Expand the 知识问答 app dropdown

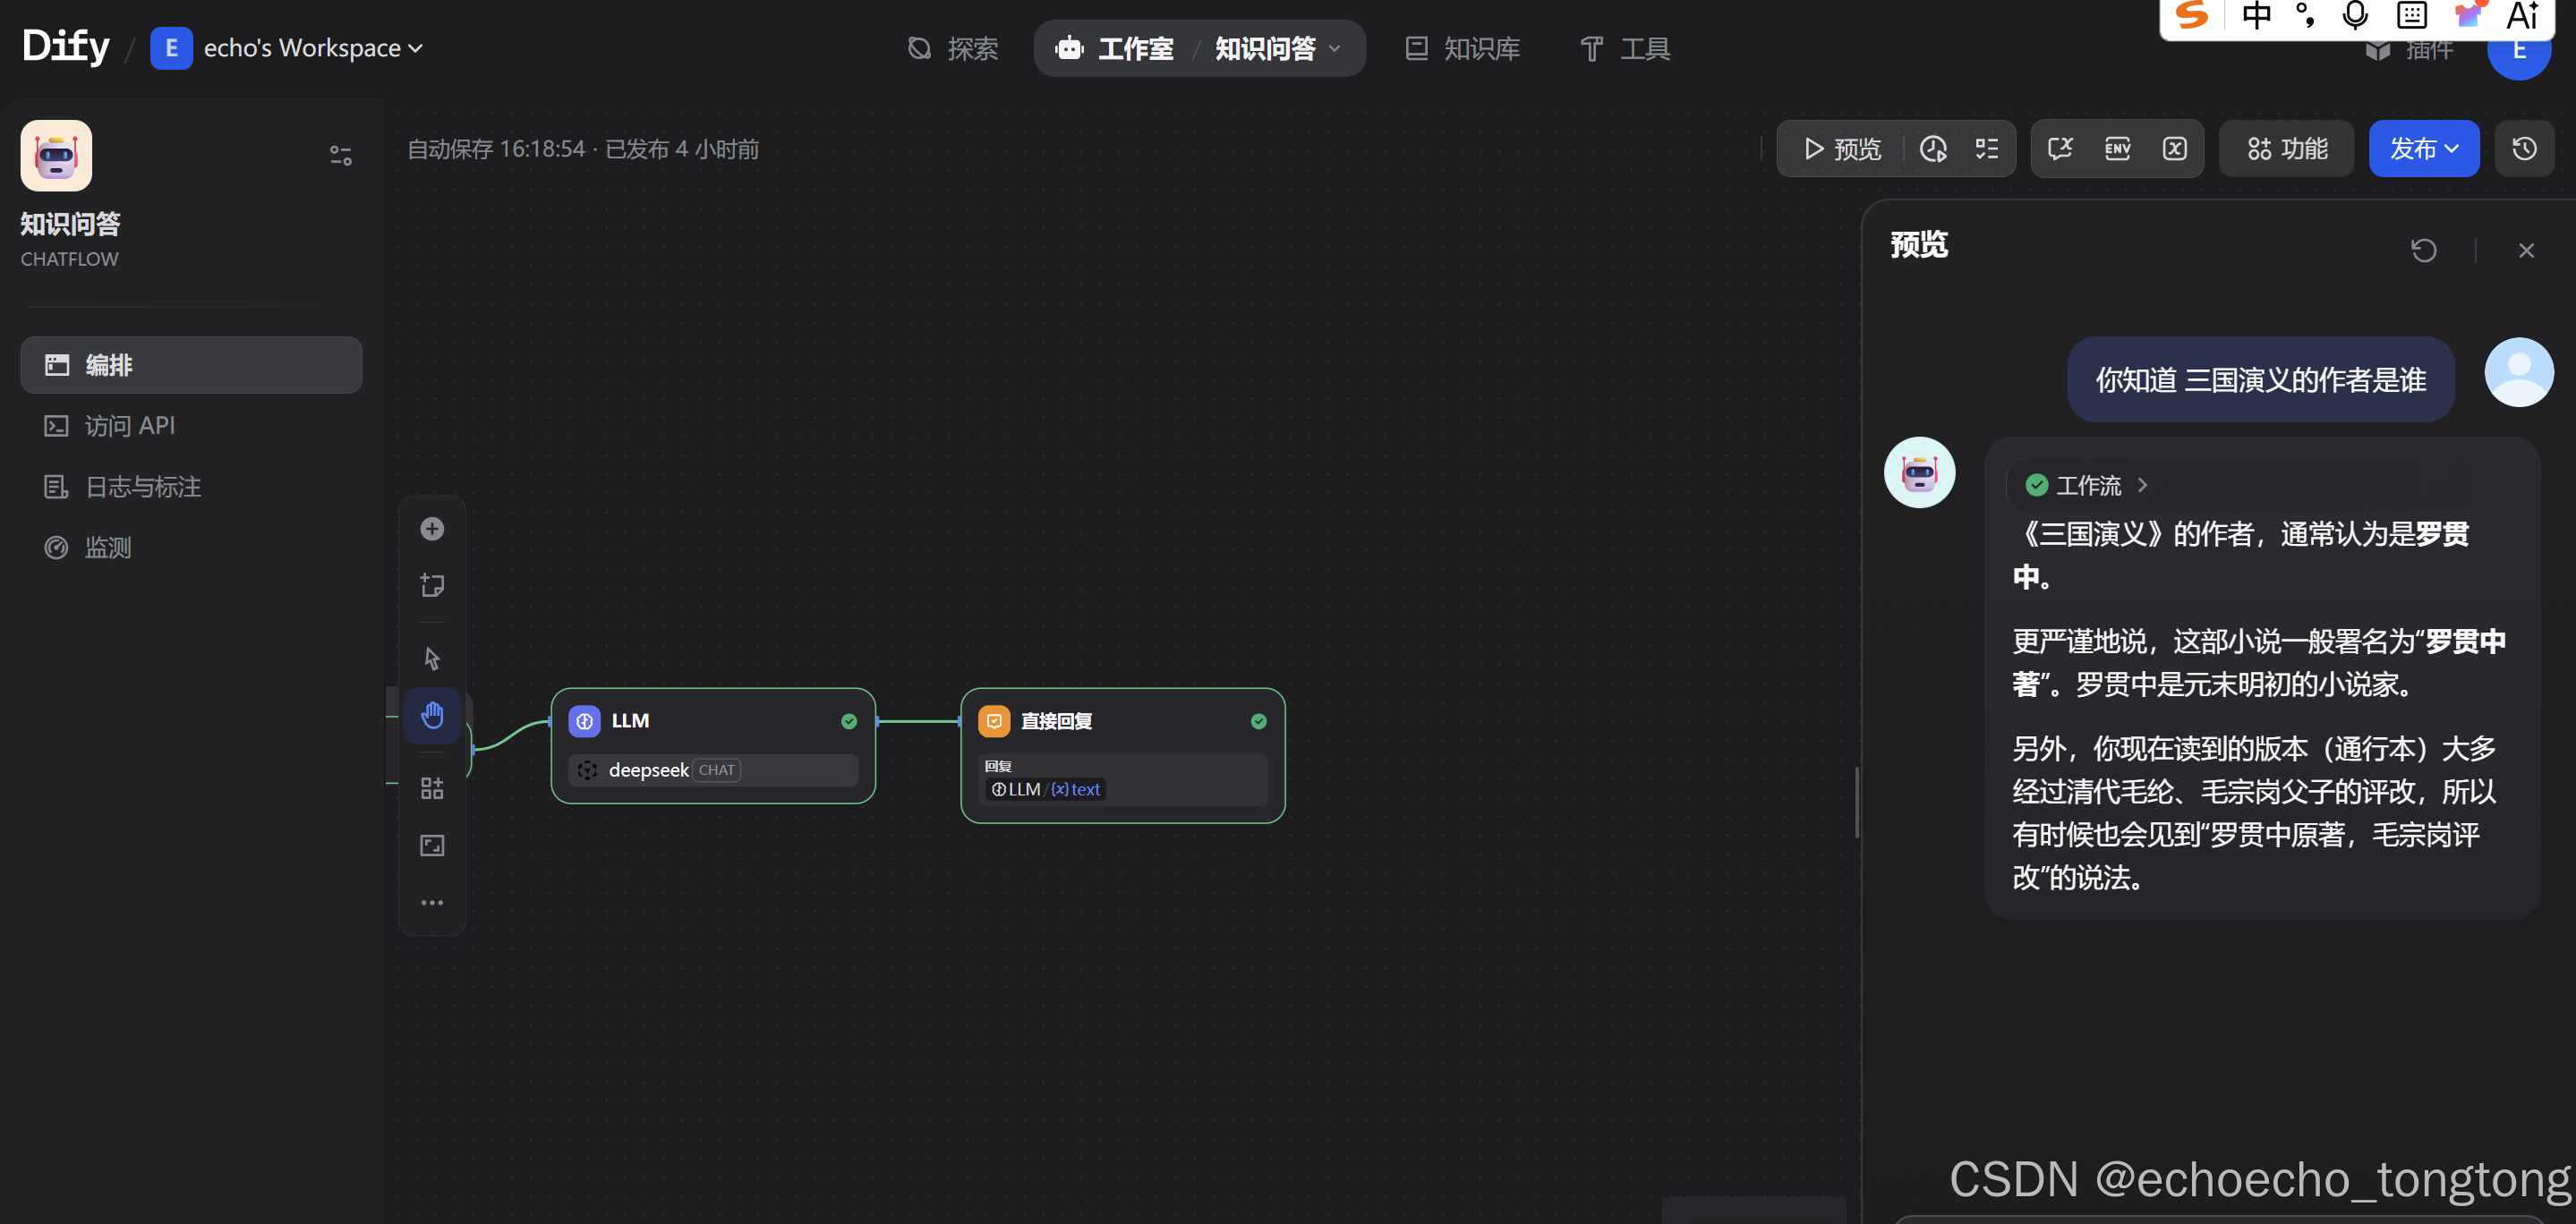click(x=1277, y=48)
